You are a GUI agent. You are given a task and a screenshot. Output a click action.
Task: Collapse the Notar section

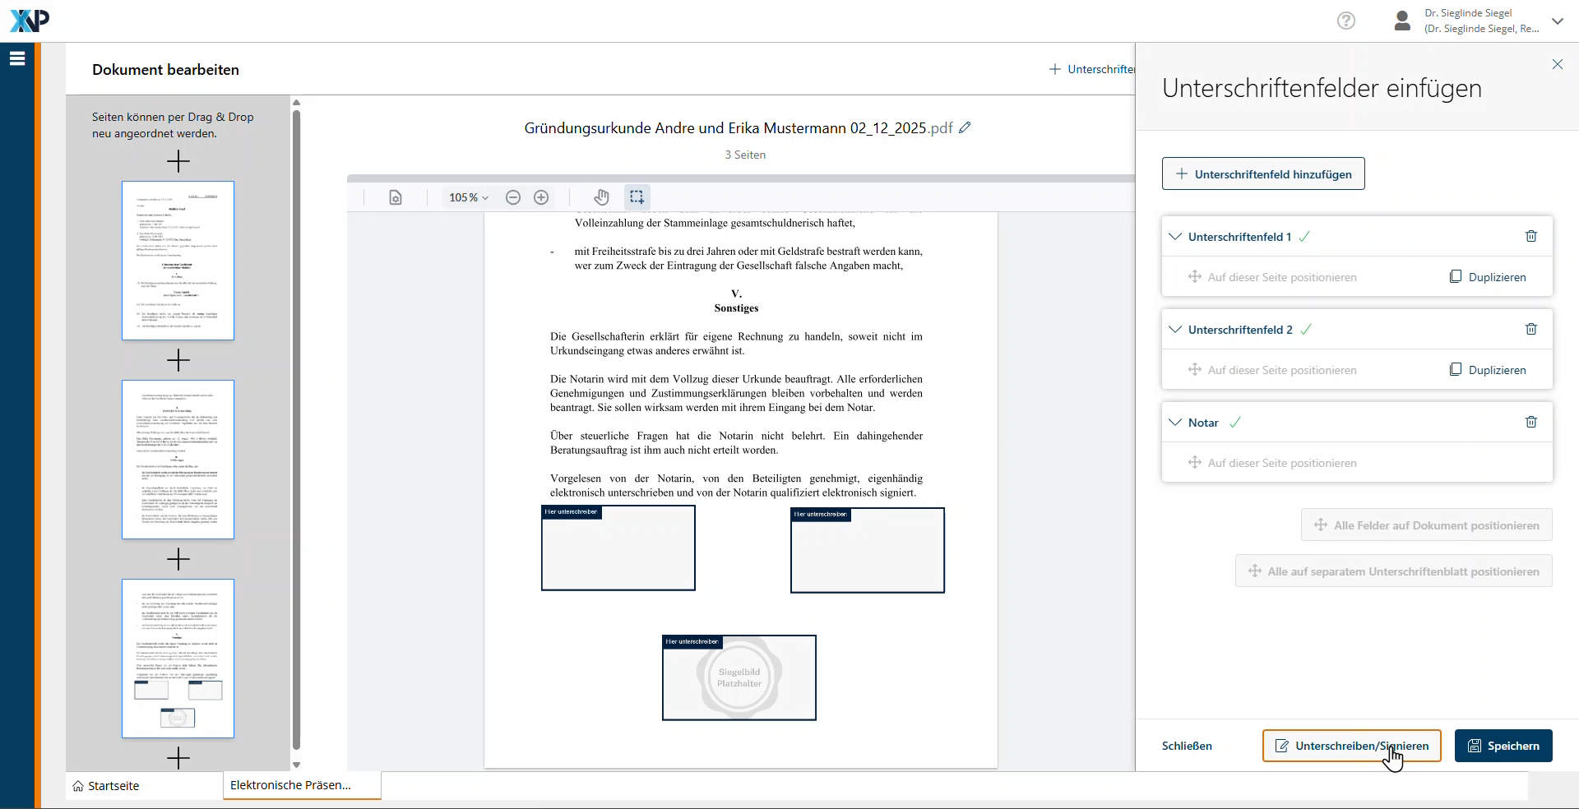pos(1175,423)
